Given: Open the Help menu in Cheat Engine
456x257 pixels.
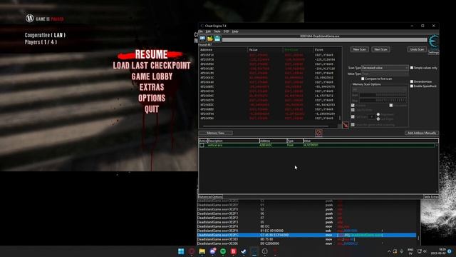Looking at the screenshot, I should point(235,31).
